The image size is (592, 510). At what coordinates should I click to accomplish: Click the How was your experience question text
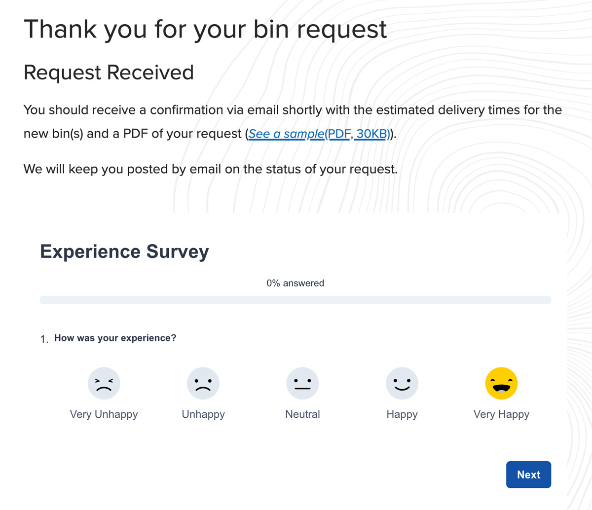[114, 338]
